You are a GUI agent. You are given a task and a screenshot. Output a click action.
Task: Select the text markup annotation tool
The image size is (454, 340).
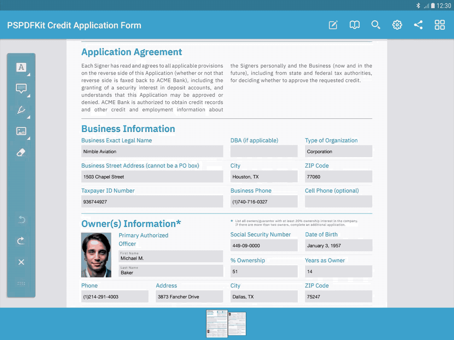click(21, 67)
